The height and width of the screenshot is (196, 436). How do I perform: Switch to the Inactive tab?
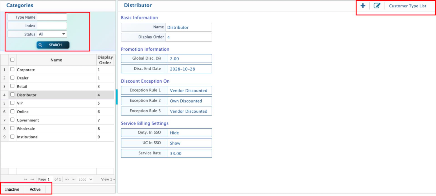click(x=12, y=189)
